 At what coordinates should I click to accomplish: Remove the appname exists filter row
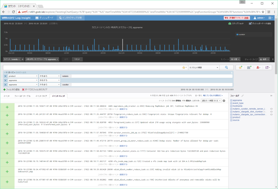[x=5, y=81]
